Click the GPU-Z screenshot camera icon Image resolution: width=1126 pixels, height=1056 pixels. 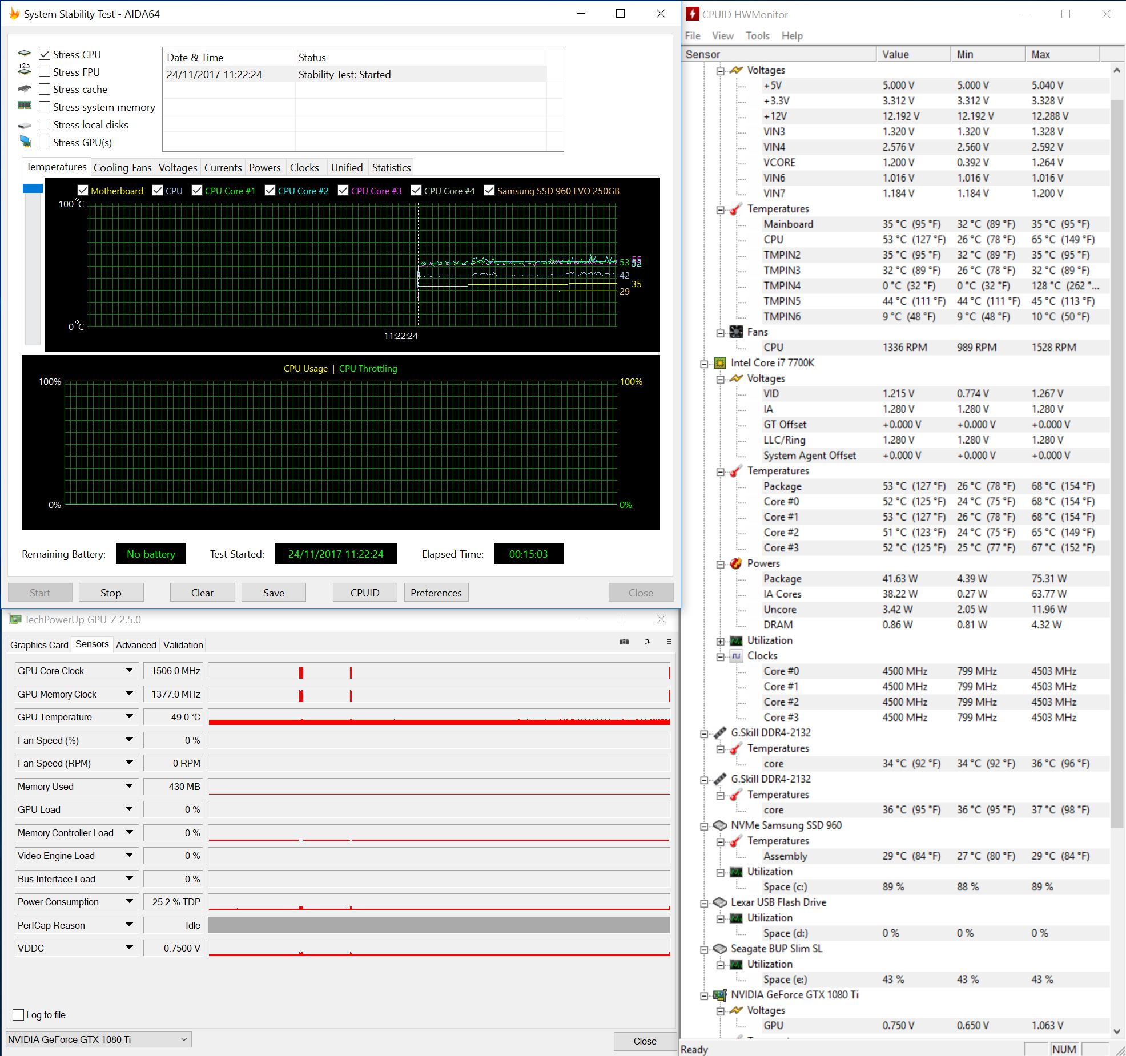[x=624, y=642]
